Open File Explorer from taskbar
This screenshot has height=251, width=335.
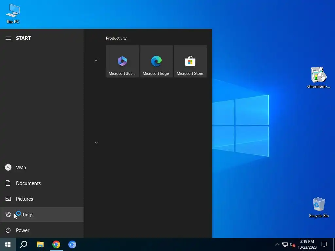pyautogui.click(x=40, y=244)
